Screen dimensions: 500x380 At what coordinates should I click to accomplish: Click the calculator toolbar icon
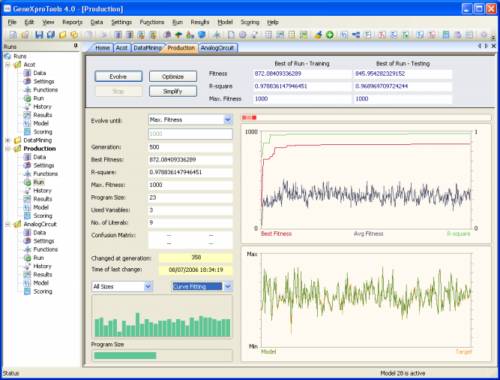pyautogui.click(x=446, y=35)
